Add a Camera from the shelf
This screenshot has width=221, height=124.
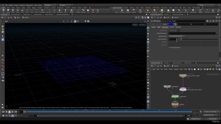pyautogui.click(x=116, y=11)
